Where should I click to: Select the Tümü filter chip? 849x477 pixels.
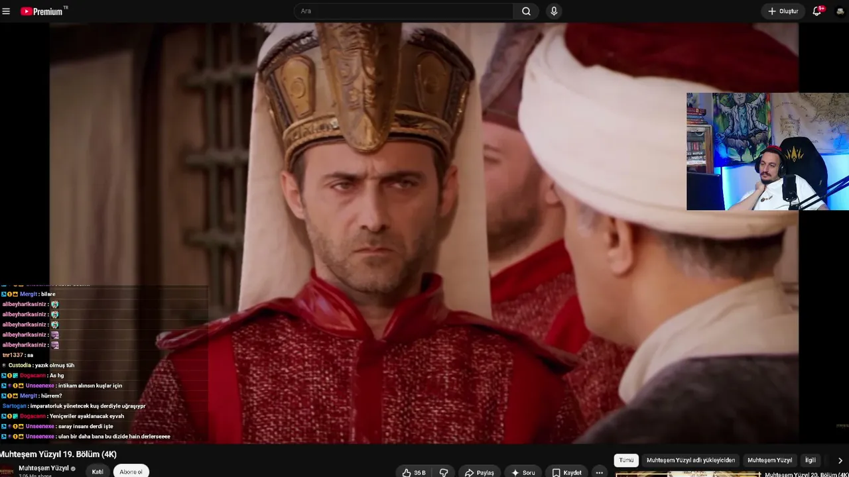[626, 460]
